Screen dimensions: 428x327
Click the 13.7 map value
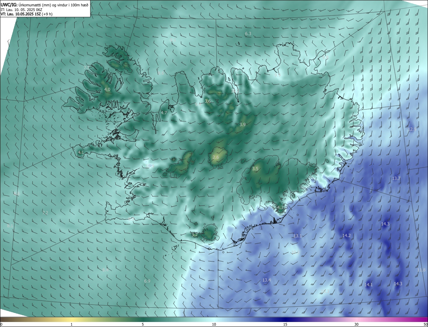point(396,179)
